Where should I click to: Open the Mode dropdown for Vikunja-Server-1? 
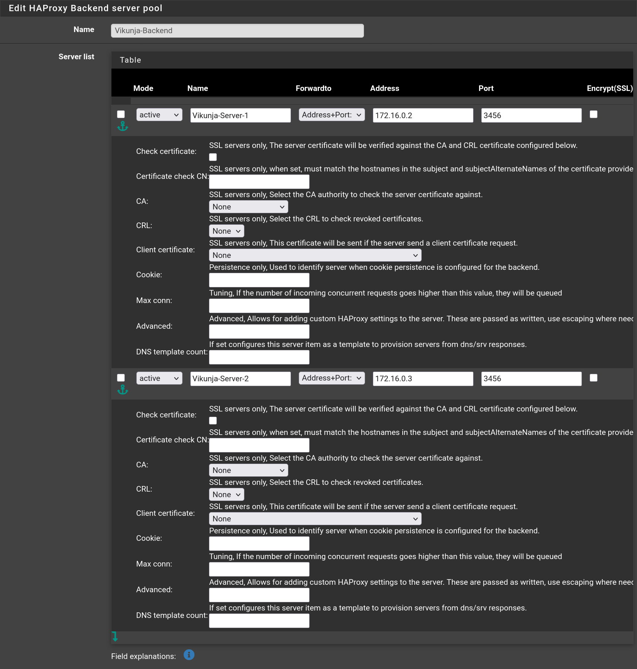[159, 115]
